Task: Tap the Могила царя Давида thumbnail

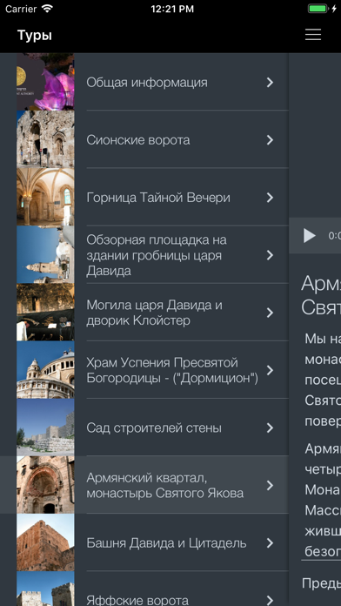Action: 45,313
